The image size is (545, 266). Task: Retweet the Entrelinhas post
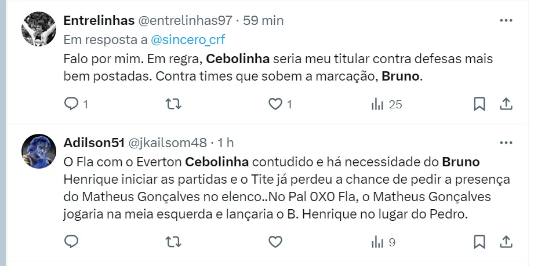[173, 104]
